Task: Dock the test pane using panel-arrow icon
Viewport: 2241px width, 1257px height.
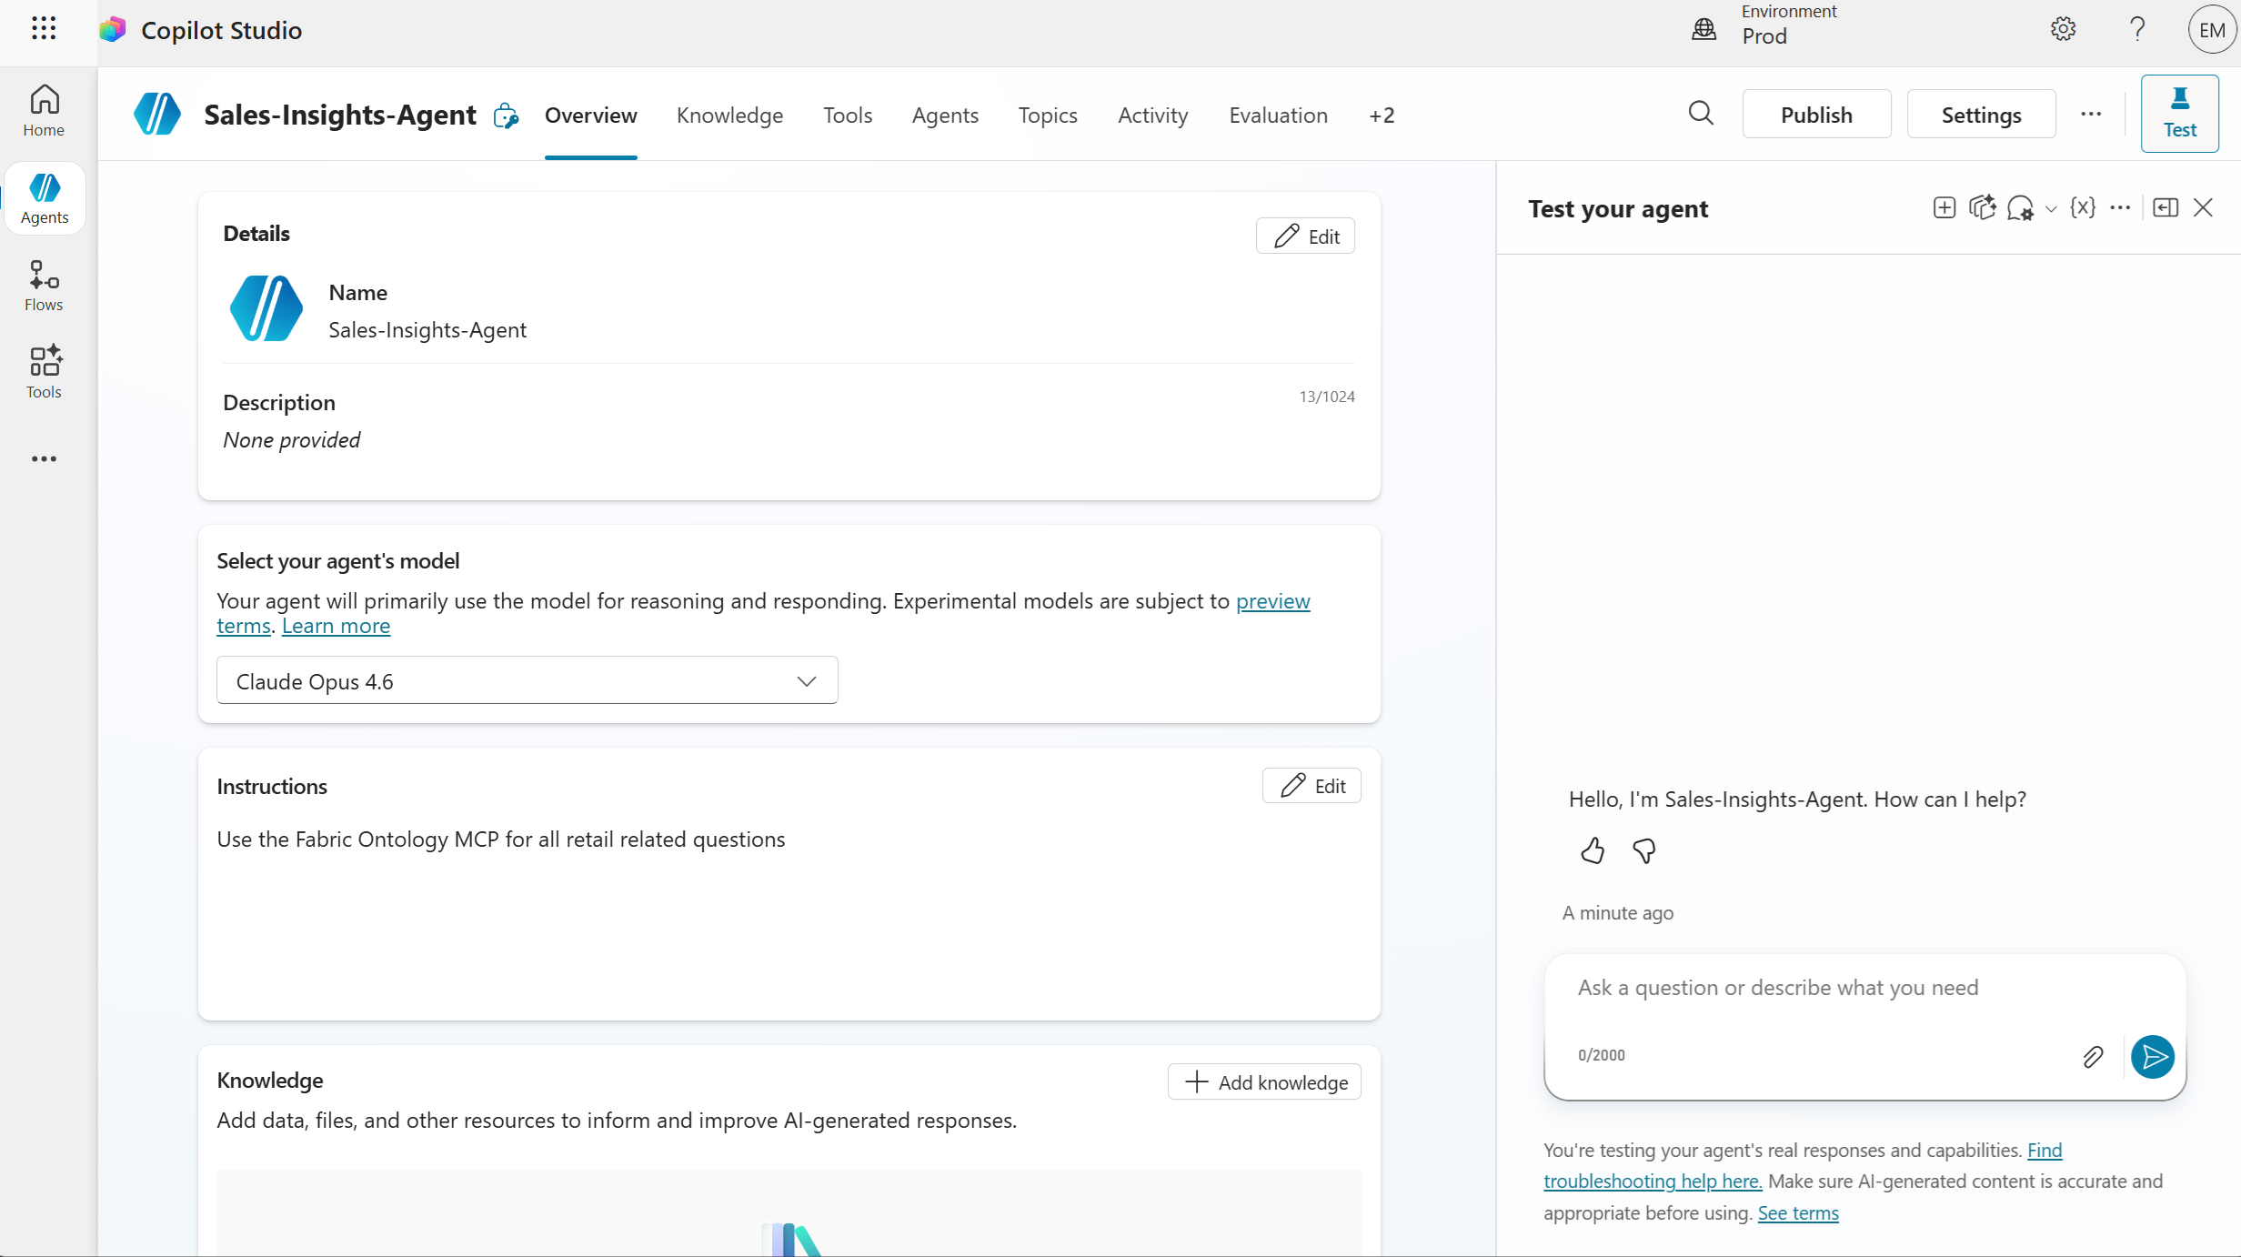Action: (x=2166, y=207)
